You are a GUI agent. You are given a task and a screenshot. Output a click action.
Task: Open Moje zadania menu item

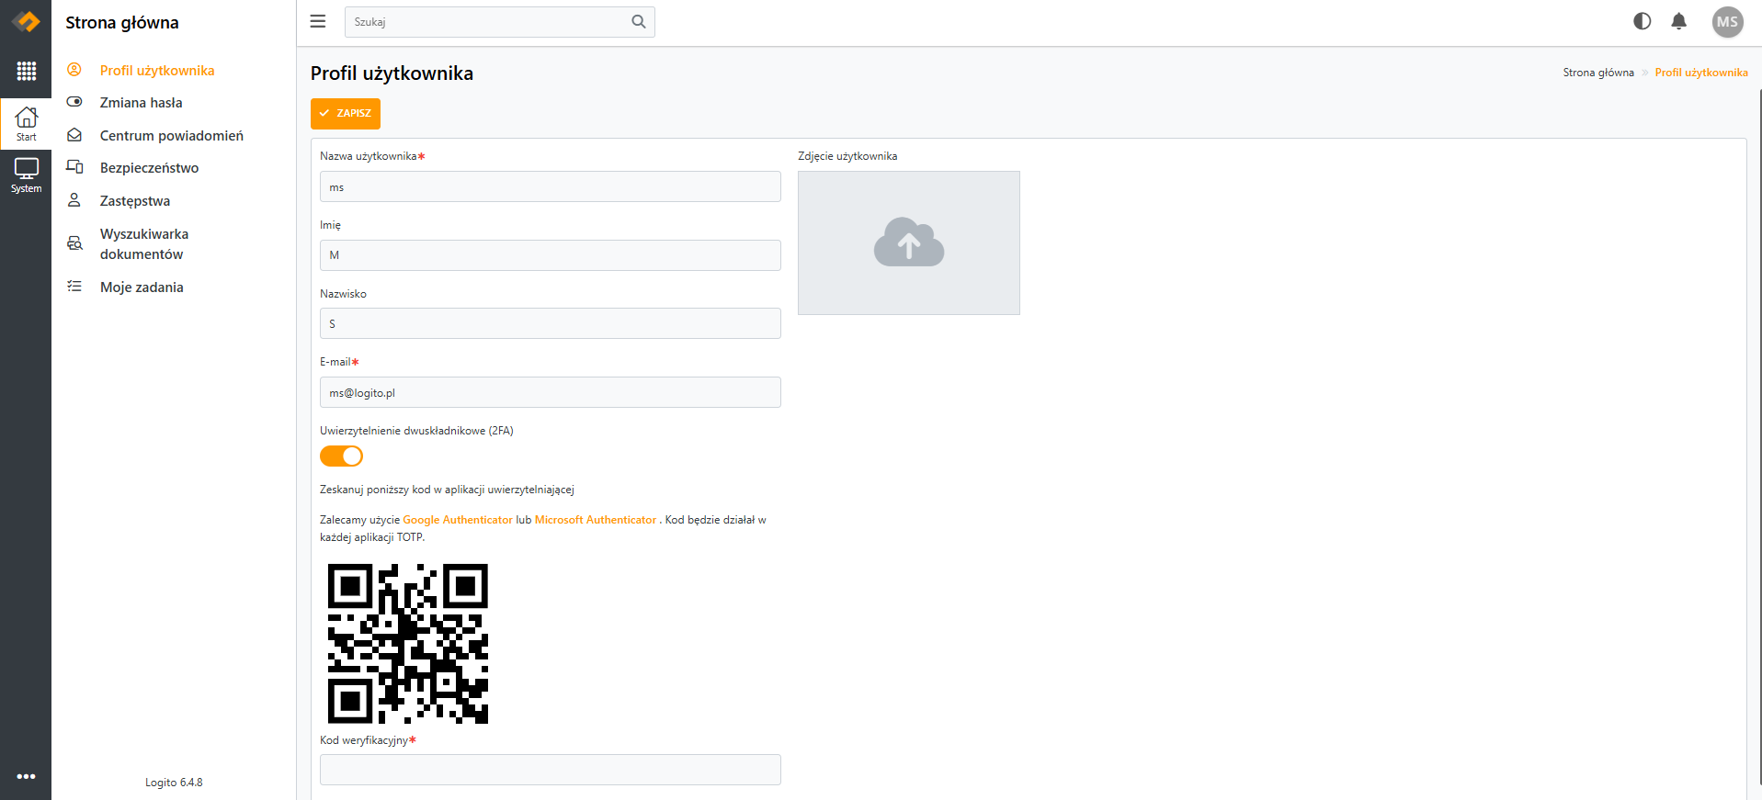(142, 287)
